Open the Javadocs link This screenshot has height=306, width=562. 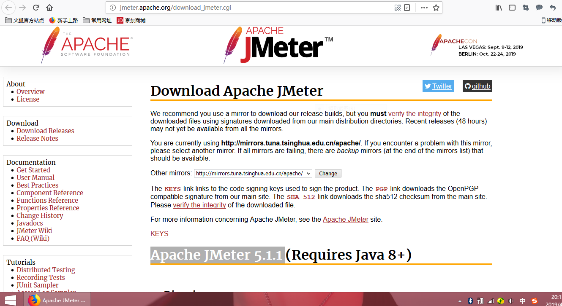[x=30, y=223]
